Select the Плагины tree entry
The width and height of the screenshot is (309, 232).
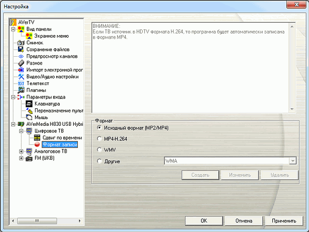[x=36, y=90]
